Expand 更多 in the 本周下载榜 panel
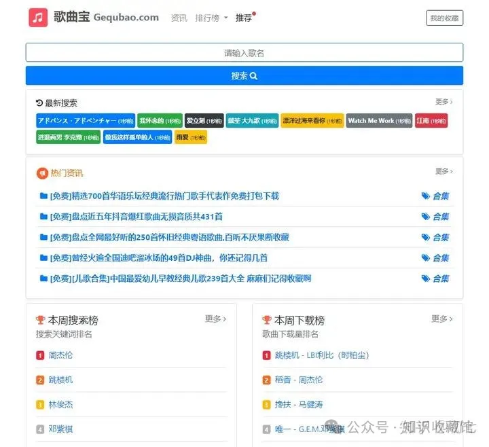This screenshot has height=447, width=489. click(441, 319)
